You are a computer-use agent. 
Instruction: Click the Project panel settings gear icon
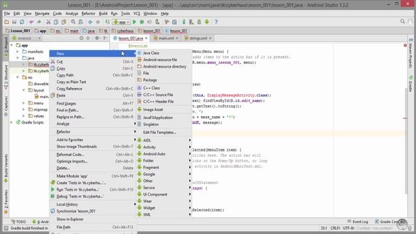tap(97, 38)
